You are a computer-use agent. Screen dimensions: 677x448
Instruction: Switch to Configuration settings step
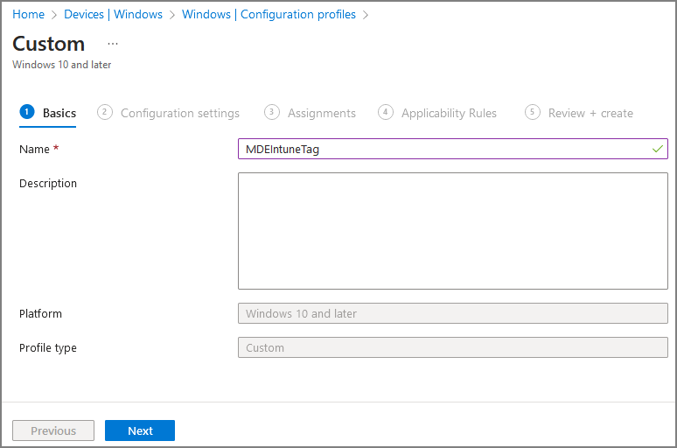[169, 113]
